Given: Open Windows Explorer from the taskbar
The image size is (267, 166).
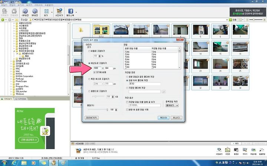Looking at the screenshot, I should 24,163.
